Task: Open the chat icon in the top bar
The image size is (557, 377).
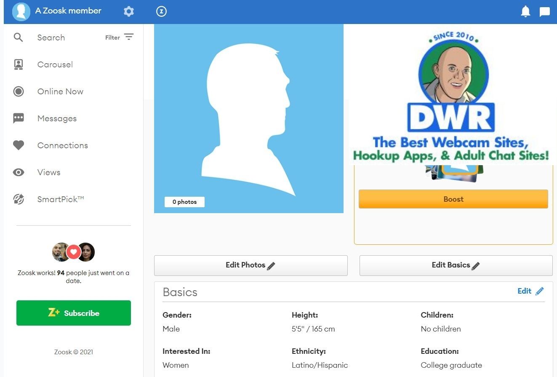Action: (545, 11)
